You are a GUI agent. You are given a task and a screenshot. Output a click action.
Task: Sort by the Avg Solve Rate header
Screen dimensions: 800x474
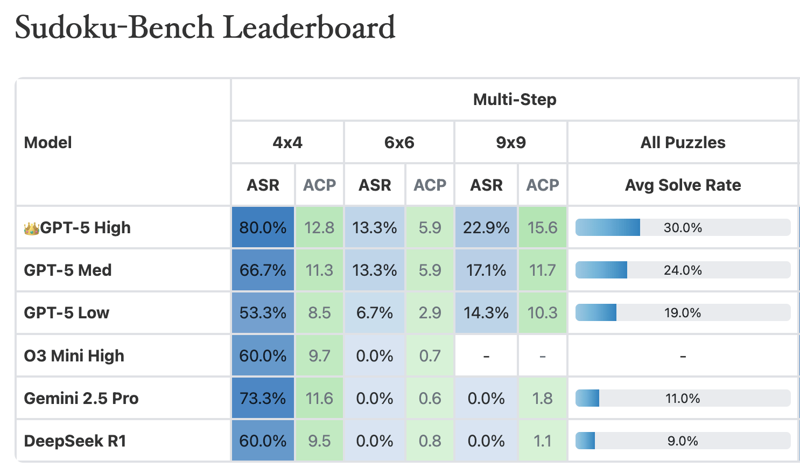(x=683, y=185)
